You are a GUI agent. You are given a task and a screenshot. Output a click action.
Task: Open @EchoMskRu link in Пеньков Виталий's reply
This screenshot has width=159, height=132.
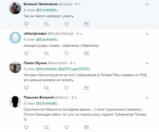point(47,103)
